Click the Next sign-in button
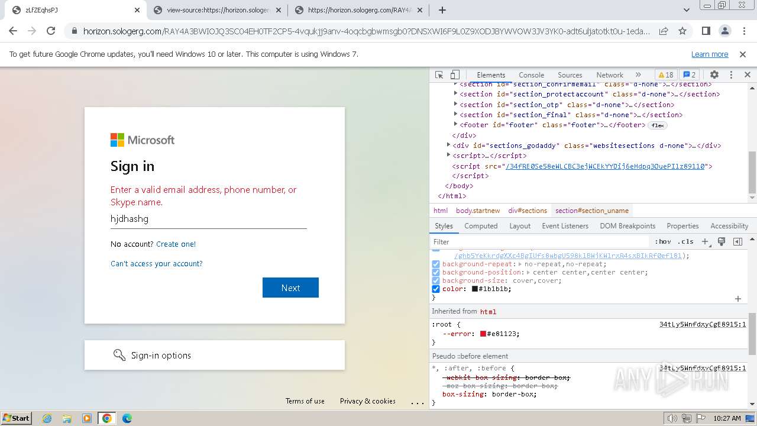This screenshot has height=426, width=757. (x=290, y=288)
